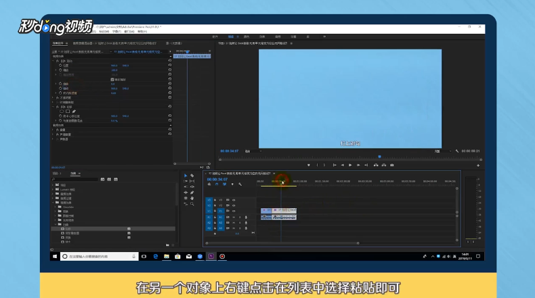The height and width of the screenshot is (298, 535).
Task: Expand the Opacity effect group
Action: point(53,98)
